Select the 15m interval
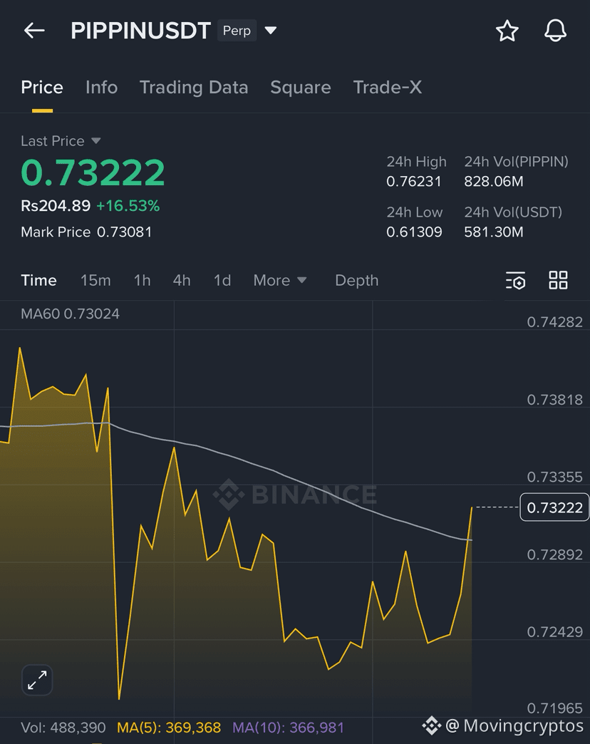 pos(95,280)
